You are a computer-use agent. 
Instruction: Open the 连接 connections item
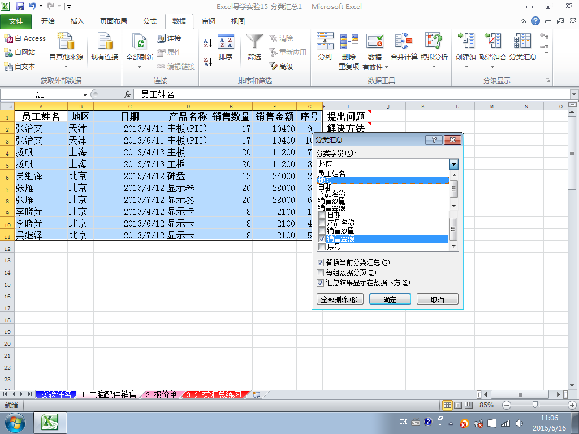tap(168, 38)
